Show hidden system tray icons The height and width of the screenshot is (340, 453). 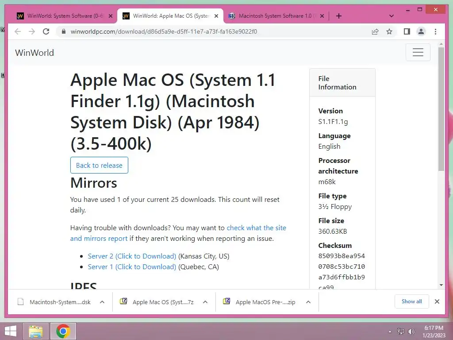[x=390, y=332]
